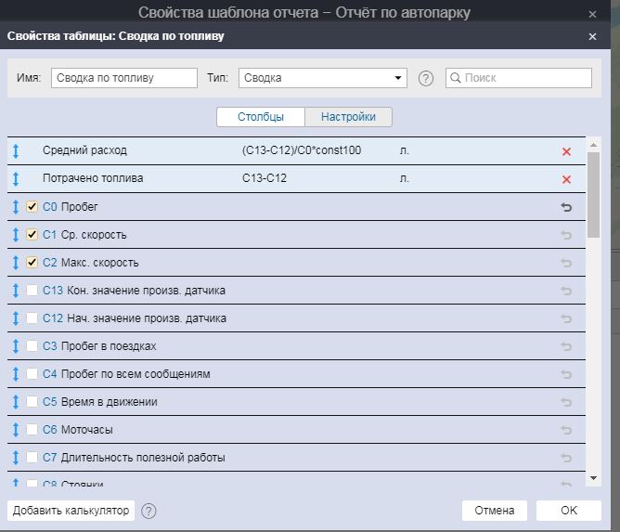Screen dimensions: 620x532
Task: Grab the reorder arrow for Средний расход
Action: [x=16, y=151]
